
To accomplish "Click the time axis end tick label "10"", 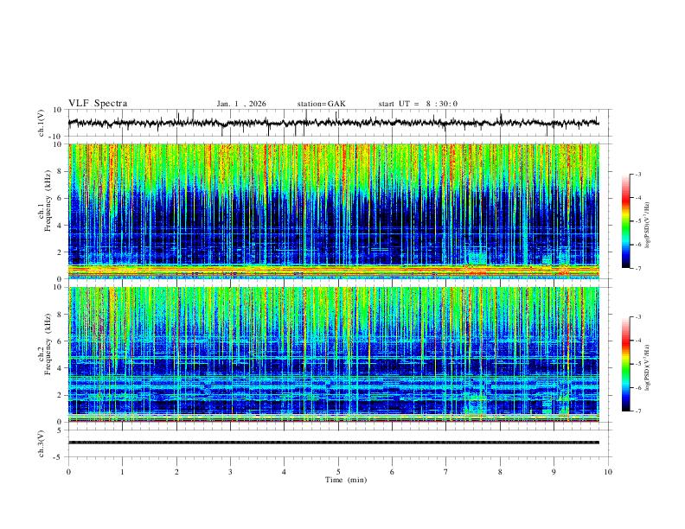I will coord(608,472).
